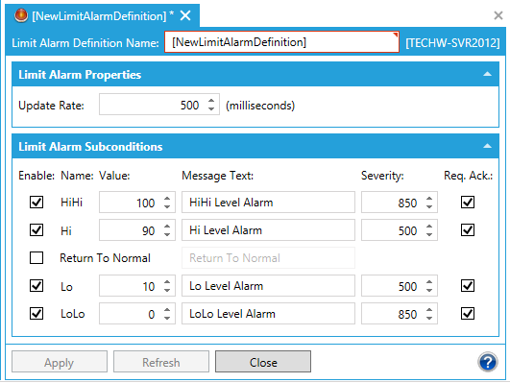Close the panel using the gray X

coord(498,15)
